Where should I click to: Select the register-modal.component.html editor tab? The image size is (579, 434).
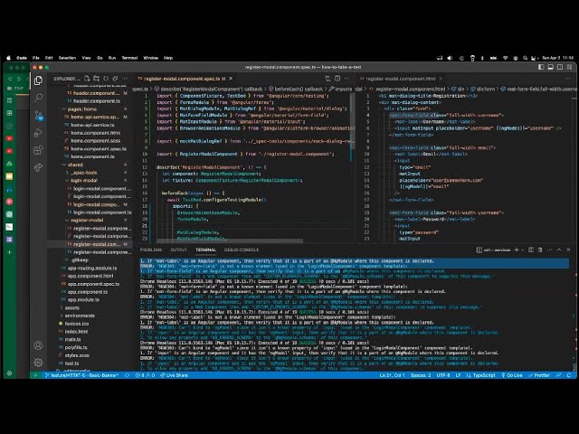click(x=404, y=79)
